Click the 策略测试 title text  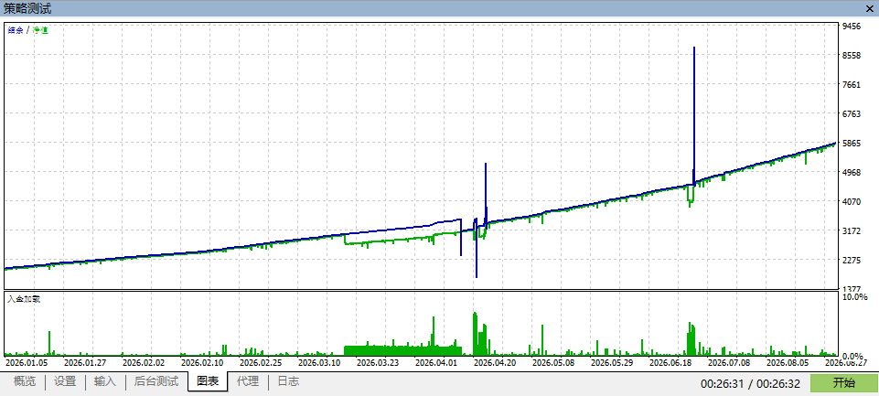(27, 8)
